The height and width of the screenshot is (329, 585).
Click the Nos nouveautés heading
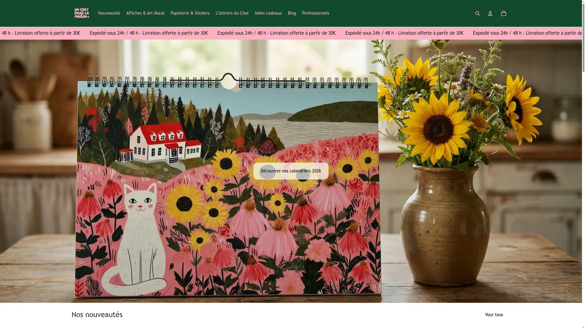click(x=97, y=314)
